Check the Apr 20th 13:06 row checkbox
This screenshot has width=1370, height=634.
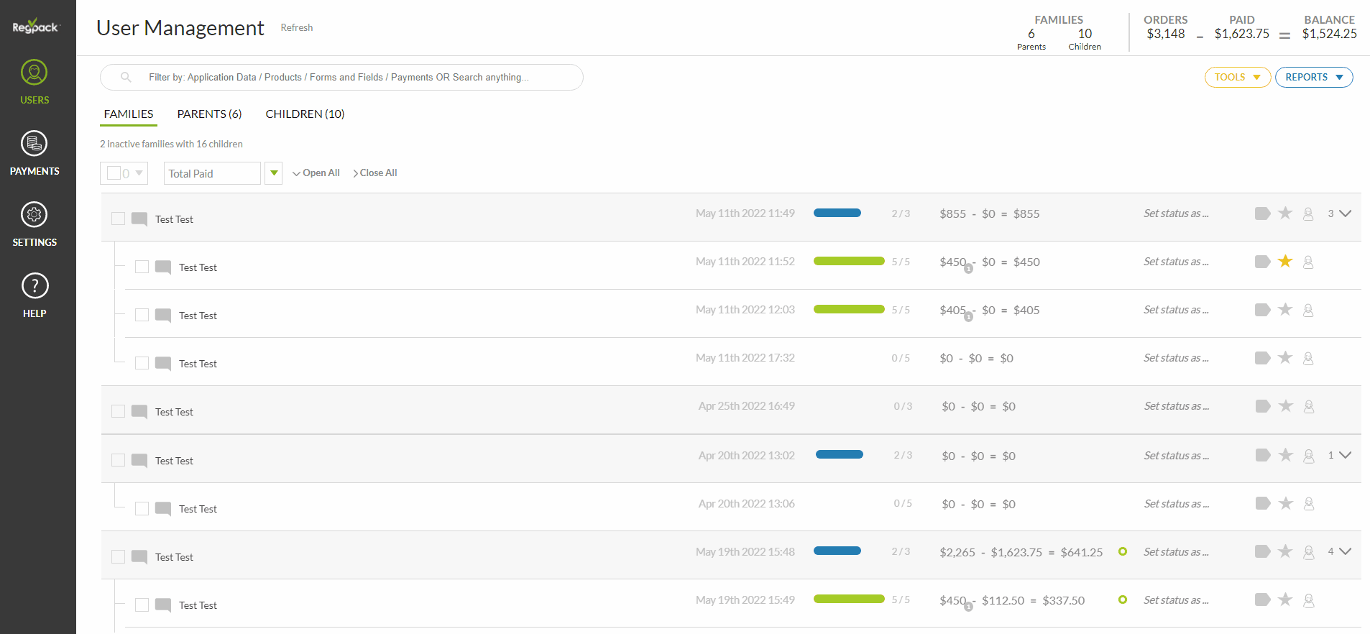[142, 508]
